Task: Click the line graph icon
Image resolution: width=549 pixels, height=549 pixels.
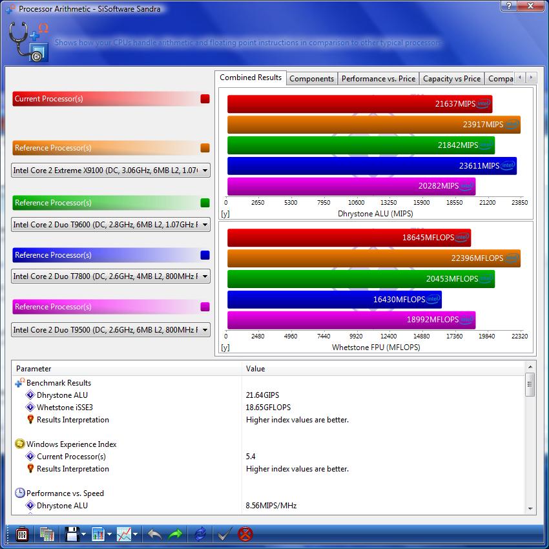Action: pos(124,534)
